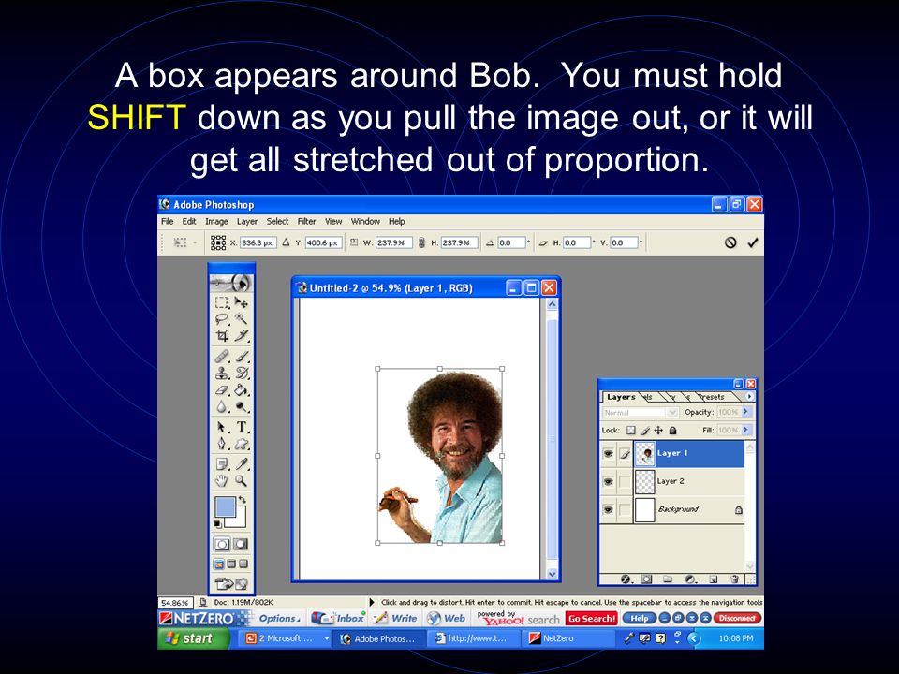The image size is (899, 674).
Task: Select the Path Selection arrow tool
Action: point(223,427)
